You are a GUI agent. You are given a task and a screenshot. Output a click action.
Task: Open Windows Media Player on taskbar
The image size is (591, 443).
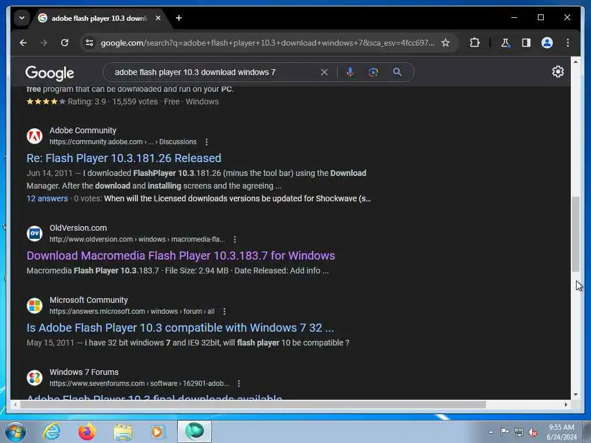[x=158, y=431]
